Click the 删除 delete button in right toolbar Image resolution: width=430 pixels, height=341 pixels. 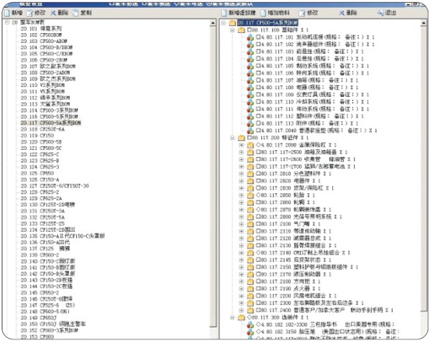tap(348, 13)
